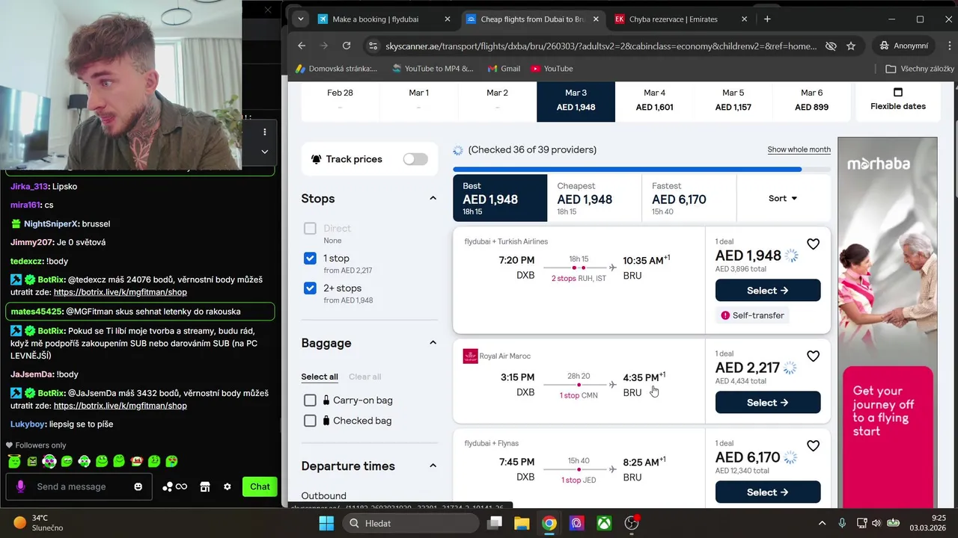This screenshot has width=958, height=538.
Task: Open the Domovská stránka bookmark
Action: pyautogui.click(x=336, y=68)
